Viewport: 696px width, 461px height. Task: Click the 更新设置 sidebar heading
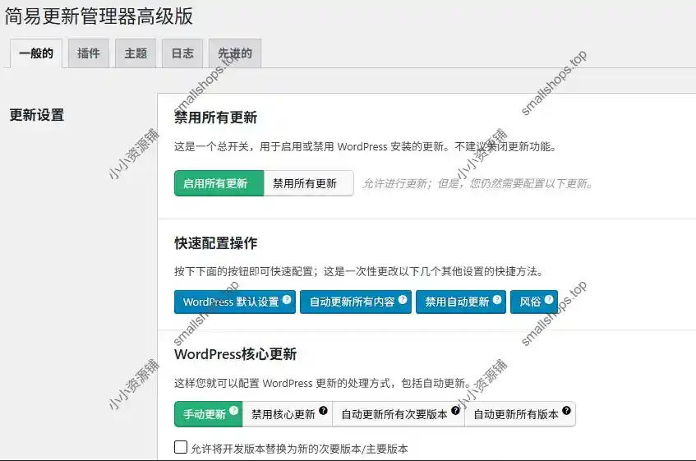tap(37, 115)
